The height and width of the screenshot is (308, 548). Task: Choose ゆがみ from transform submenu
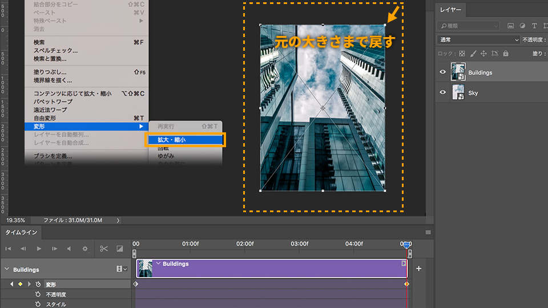(x=186, y=156)
